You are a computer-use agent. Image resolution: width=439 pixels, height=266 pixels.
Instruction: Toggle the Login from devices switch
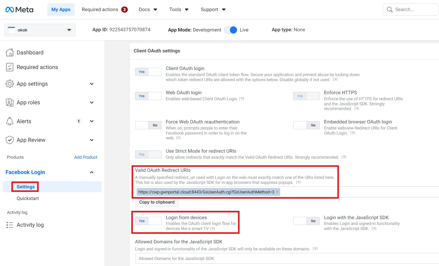(148, 221)
